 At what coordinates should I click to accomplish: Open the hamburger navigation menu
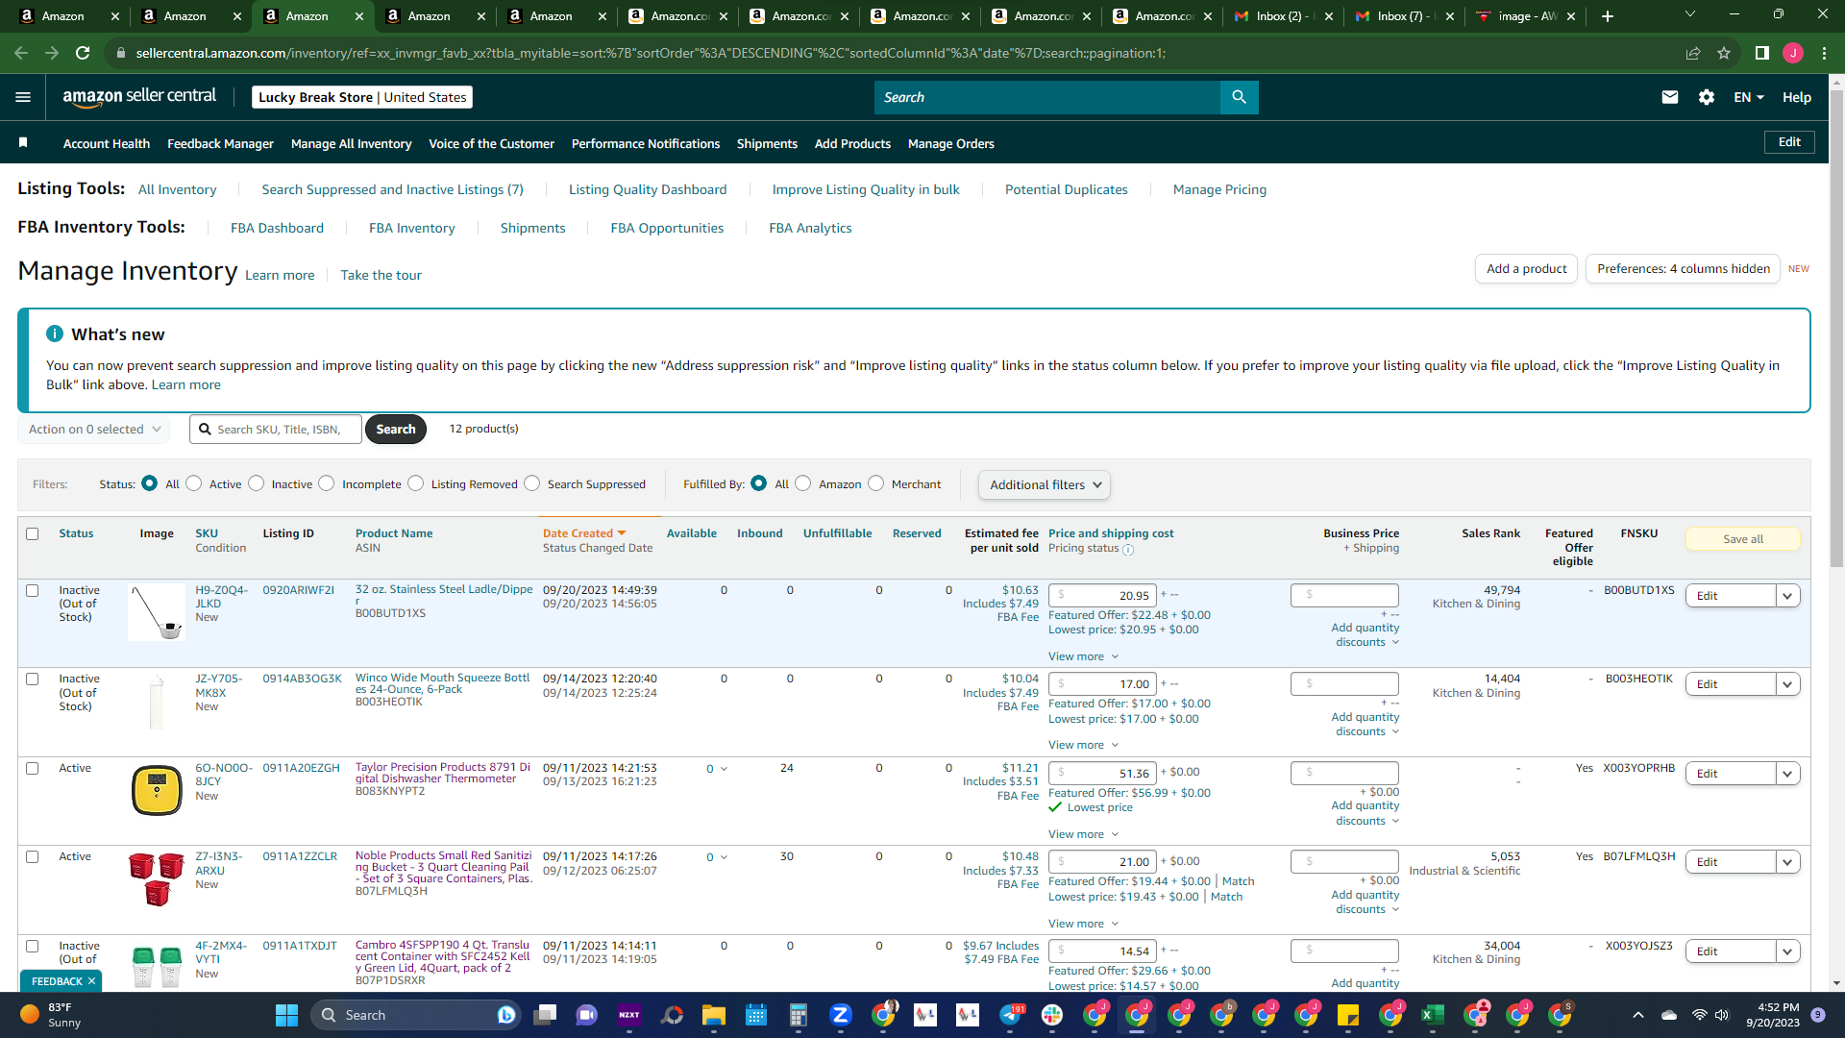tap(23, 97)
